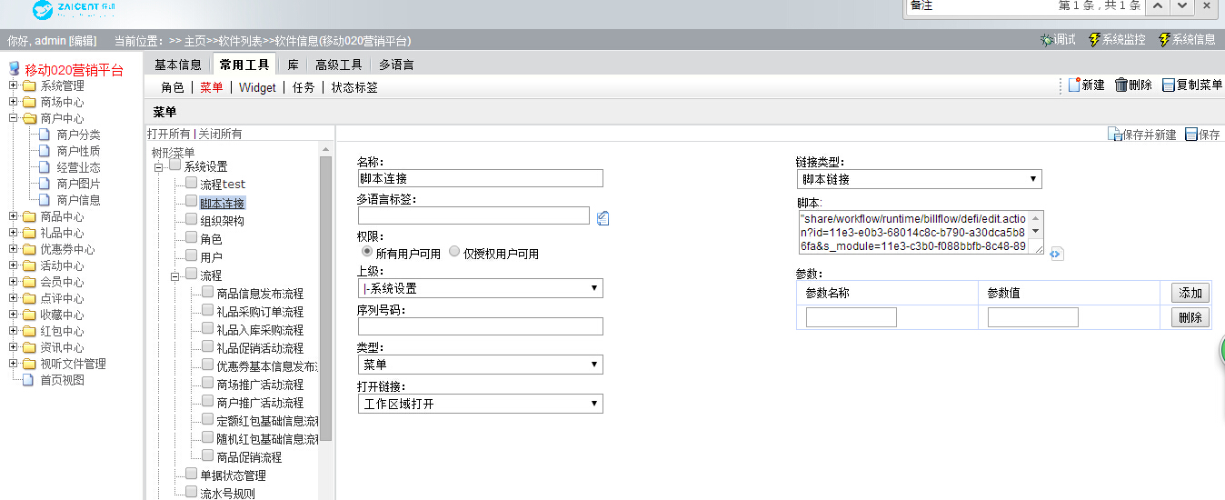Click the 删除 trash can icon in toolbar
Viewport: 1225px width, 500px height.
pyautogui.click(x=1121, y=85)
